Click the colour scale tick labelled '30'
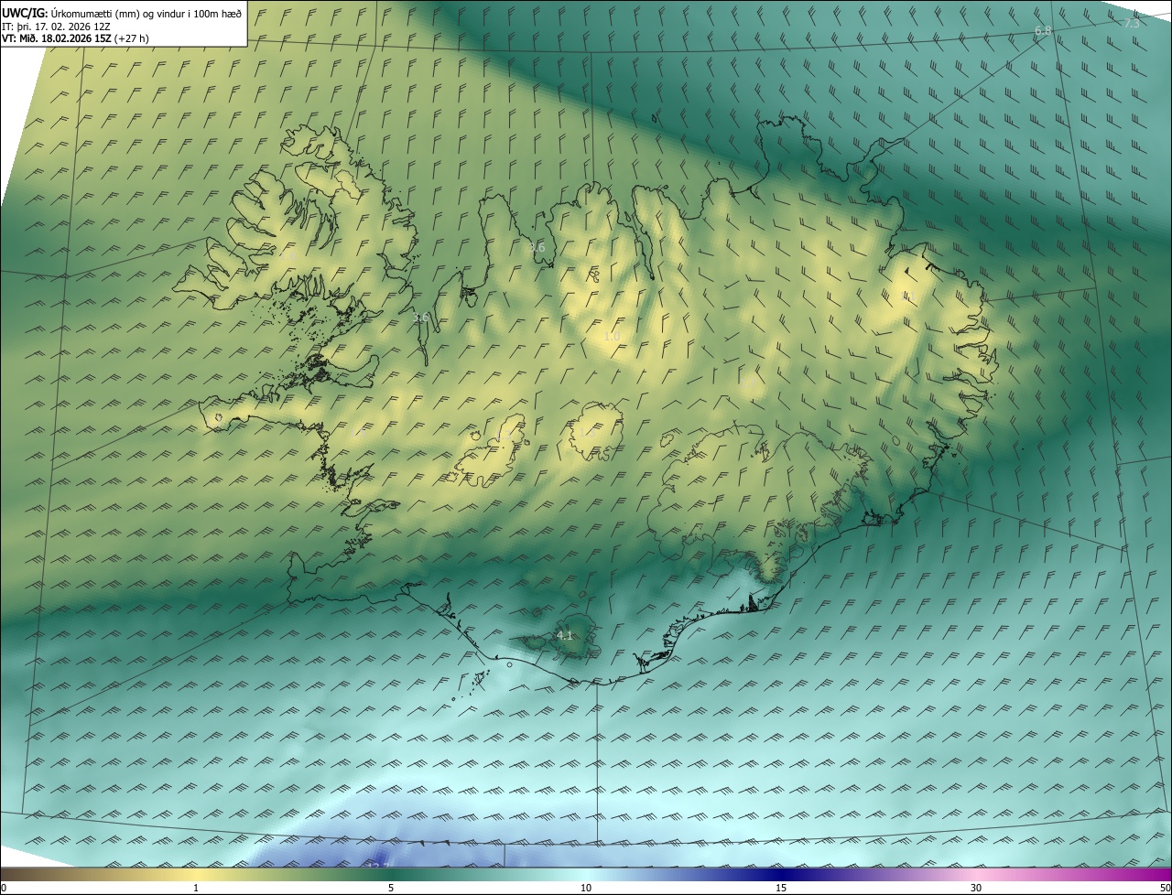 click(976, 889)
